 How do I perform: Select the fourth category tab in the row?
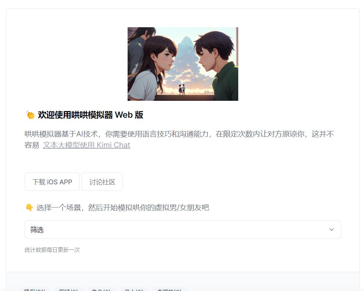[x=134, y=290]
